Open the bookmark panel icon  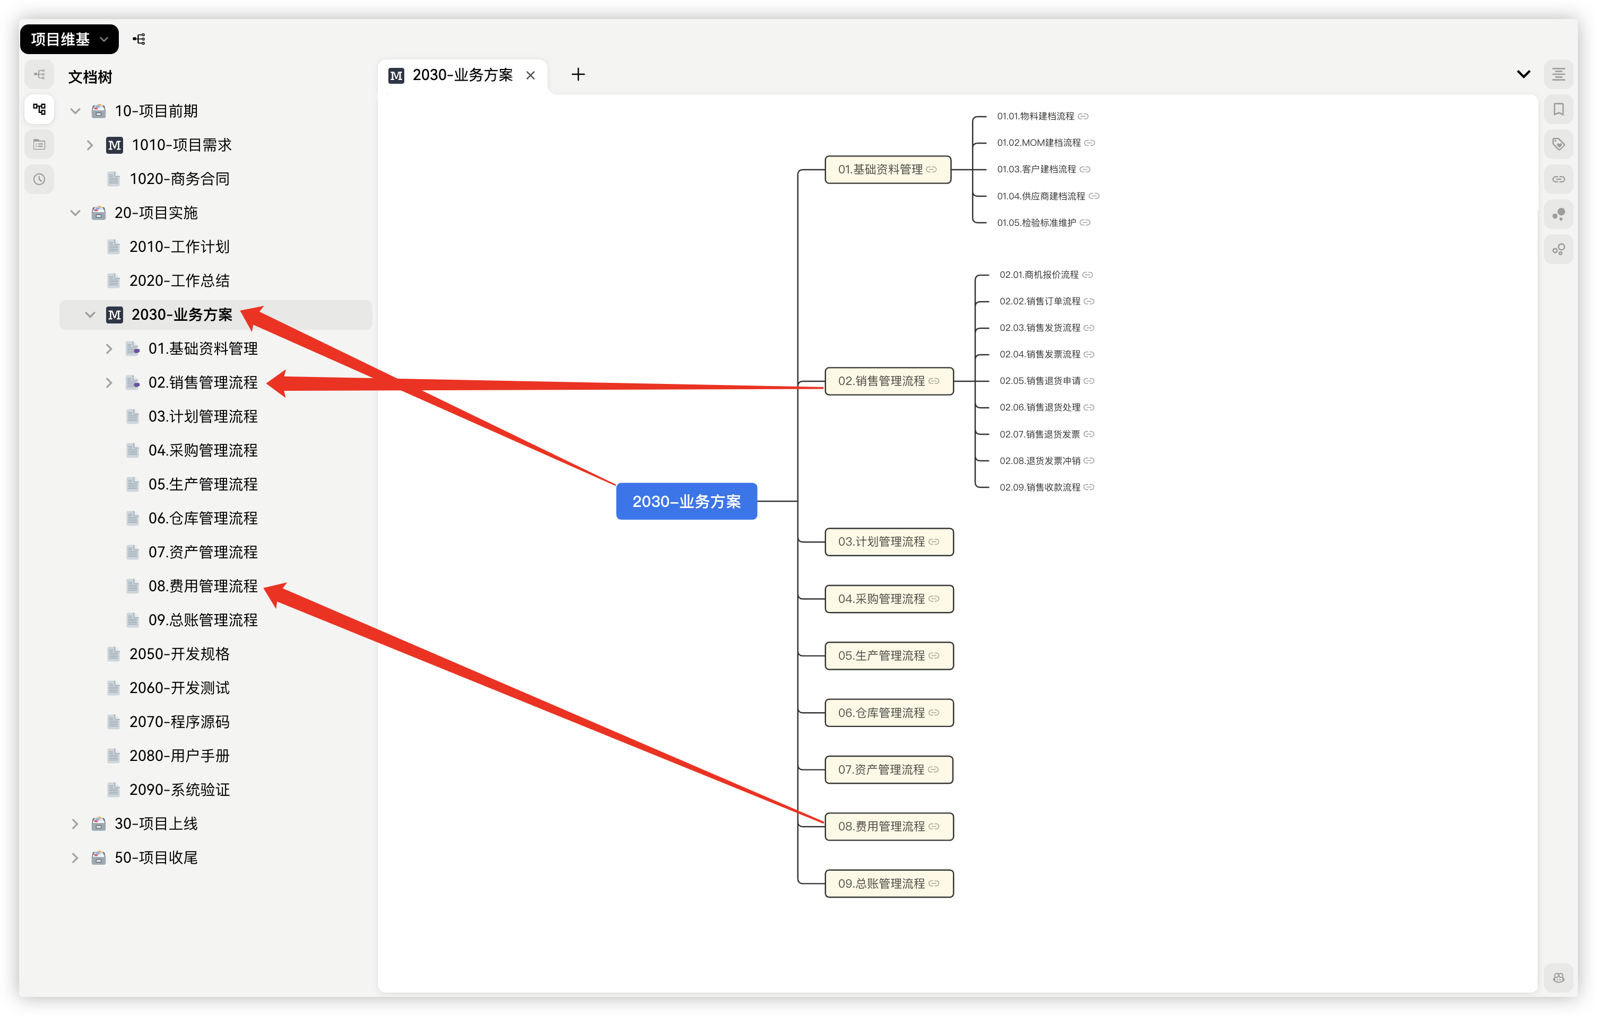point(1558,109)
